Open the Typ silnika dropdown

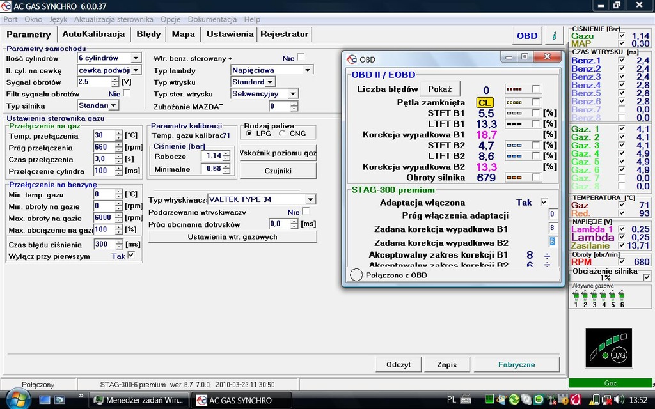[114, 105]
